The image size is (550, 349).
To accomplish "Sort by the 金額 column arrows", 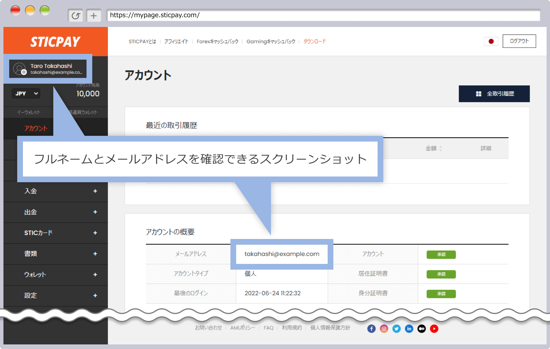I will tap(441, 148).
